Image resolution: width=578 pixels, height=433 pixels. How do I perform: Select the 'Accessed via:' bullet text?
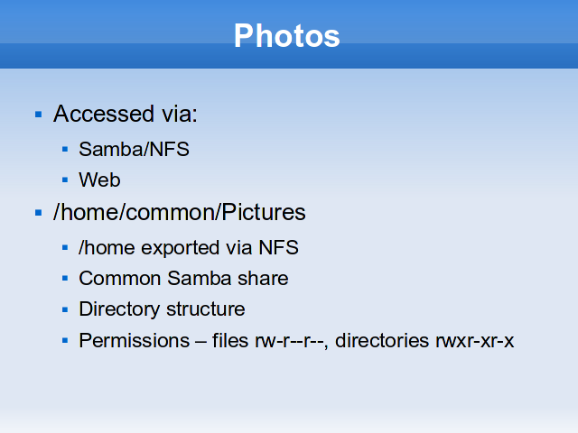click(x=126, y=114)
